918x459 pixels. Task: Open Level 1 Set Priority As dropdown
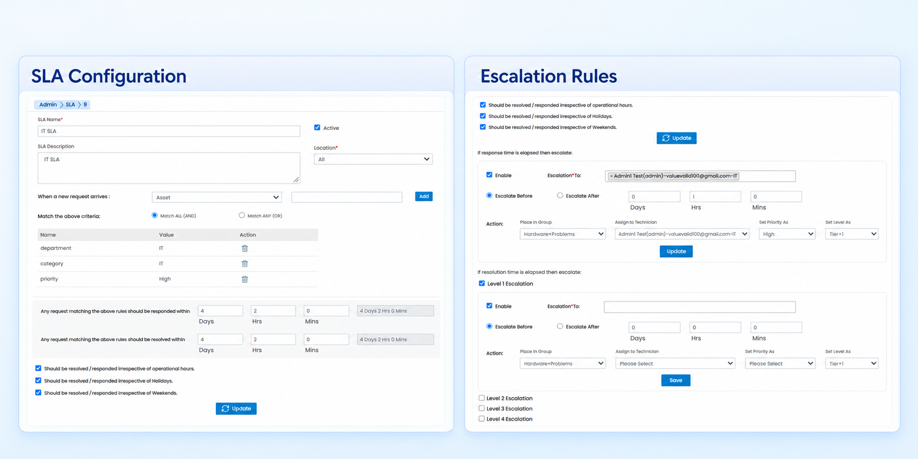[780, 363]
